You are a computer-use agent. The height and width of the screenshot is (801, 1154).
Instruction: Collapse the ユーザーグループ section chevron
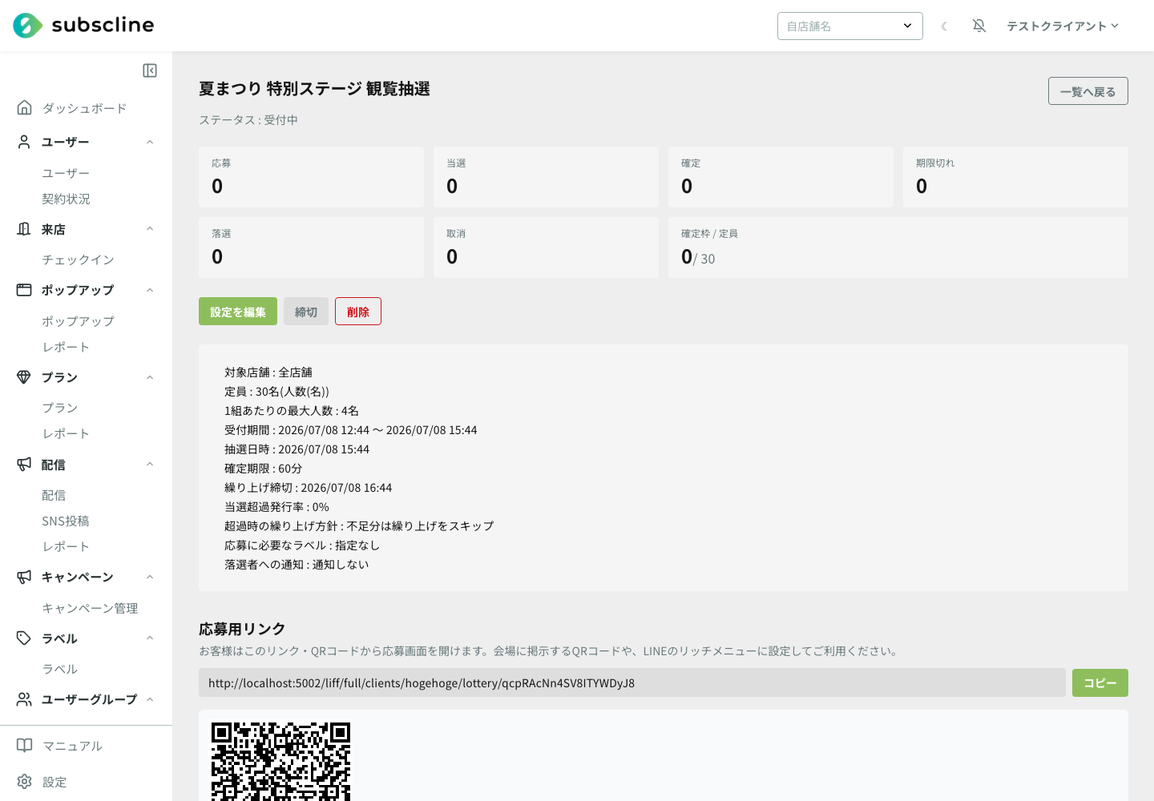[x=150, y=699]
